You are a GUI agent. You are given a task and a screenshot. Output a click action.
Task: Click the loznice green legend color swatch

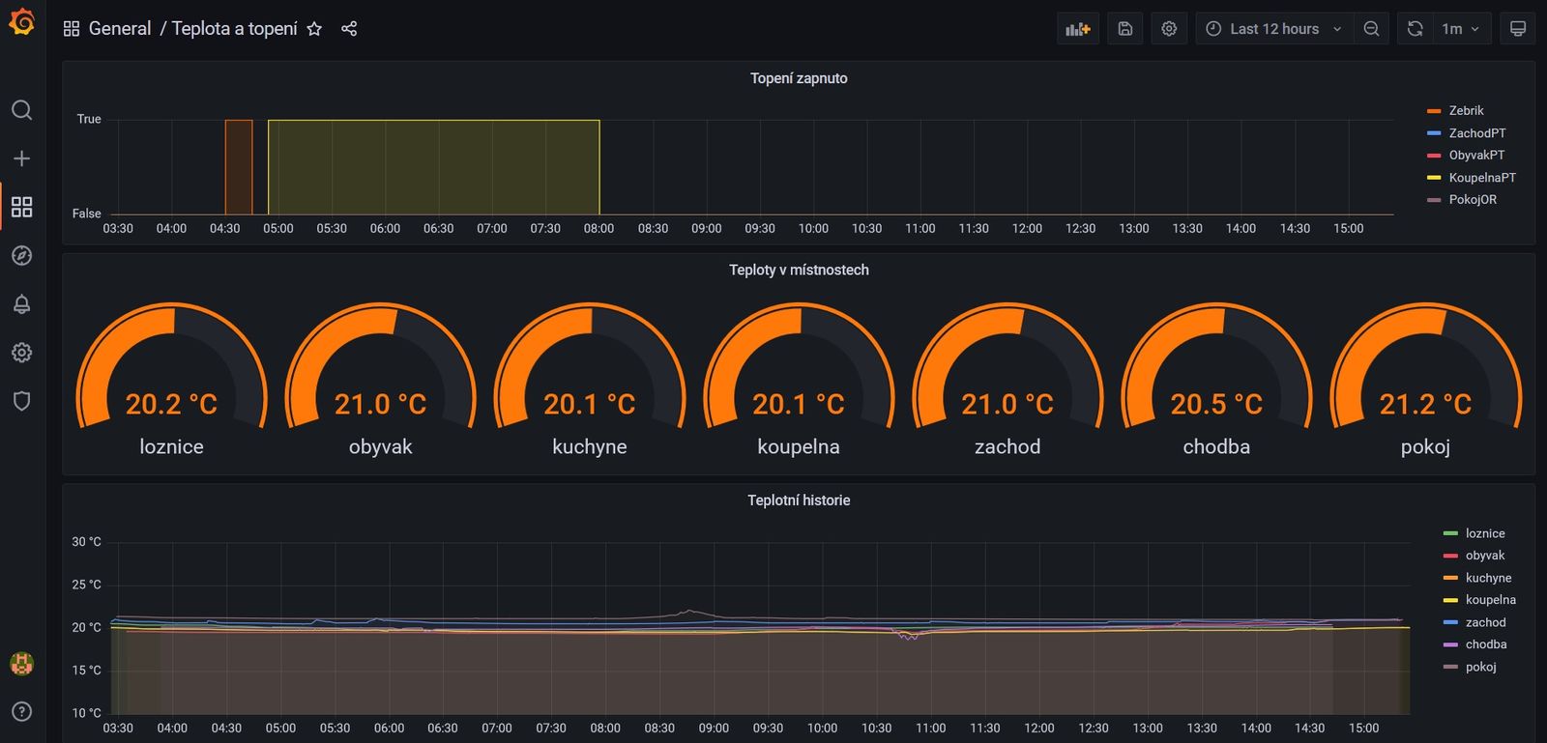[x=1449, y=533]
